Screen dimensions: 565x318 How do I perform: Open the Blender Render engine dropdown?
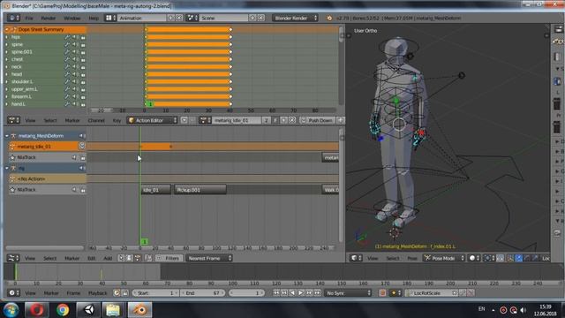pyautogui.click(x=295, y=18)
